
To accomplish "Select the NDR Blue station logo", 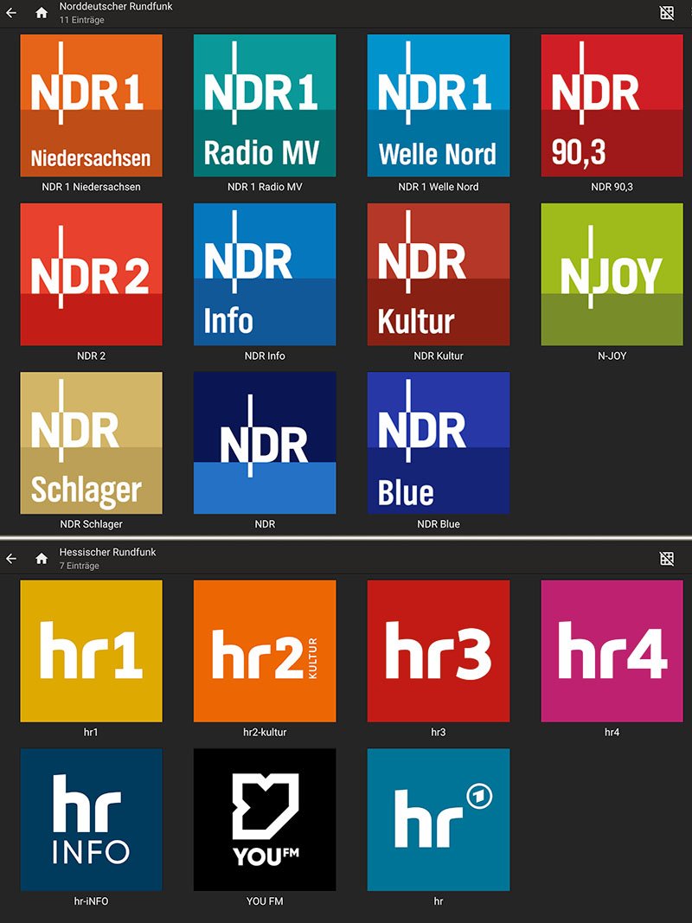I will click(439, 443).
